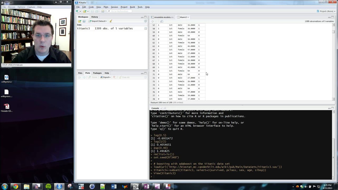Screen dimensions: 338x190
Task: Select the withpriors.r desktop icon
Action: pos(7,79)
